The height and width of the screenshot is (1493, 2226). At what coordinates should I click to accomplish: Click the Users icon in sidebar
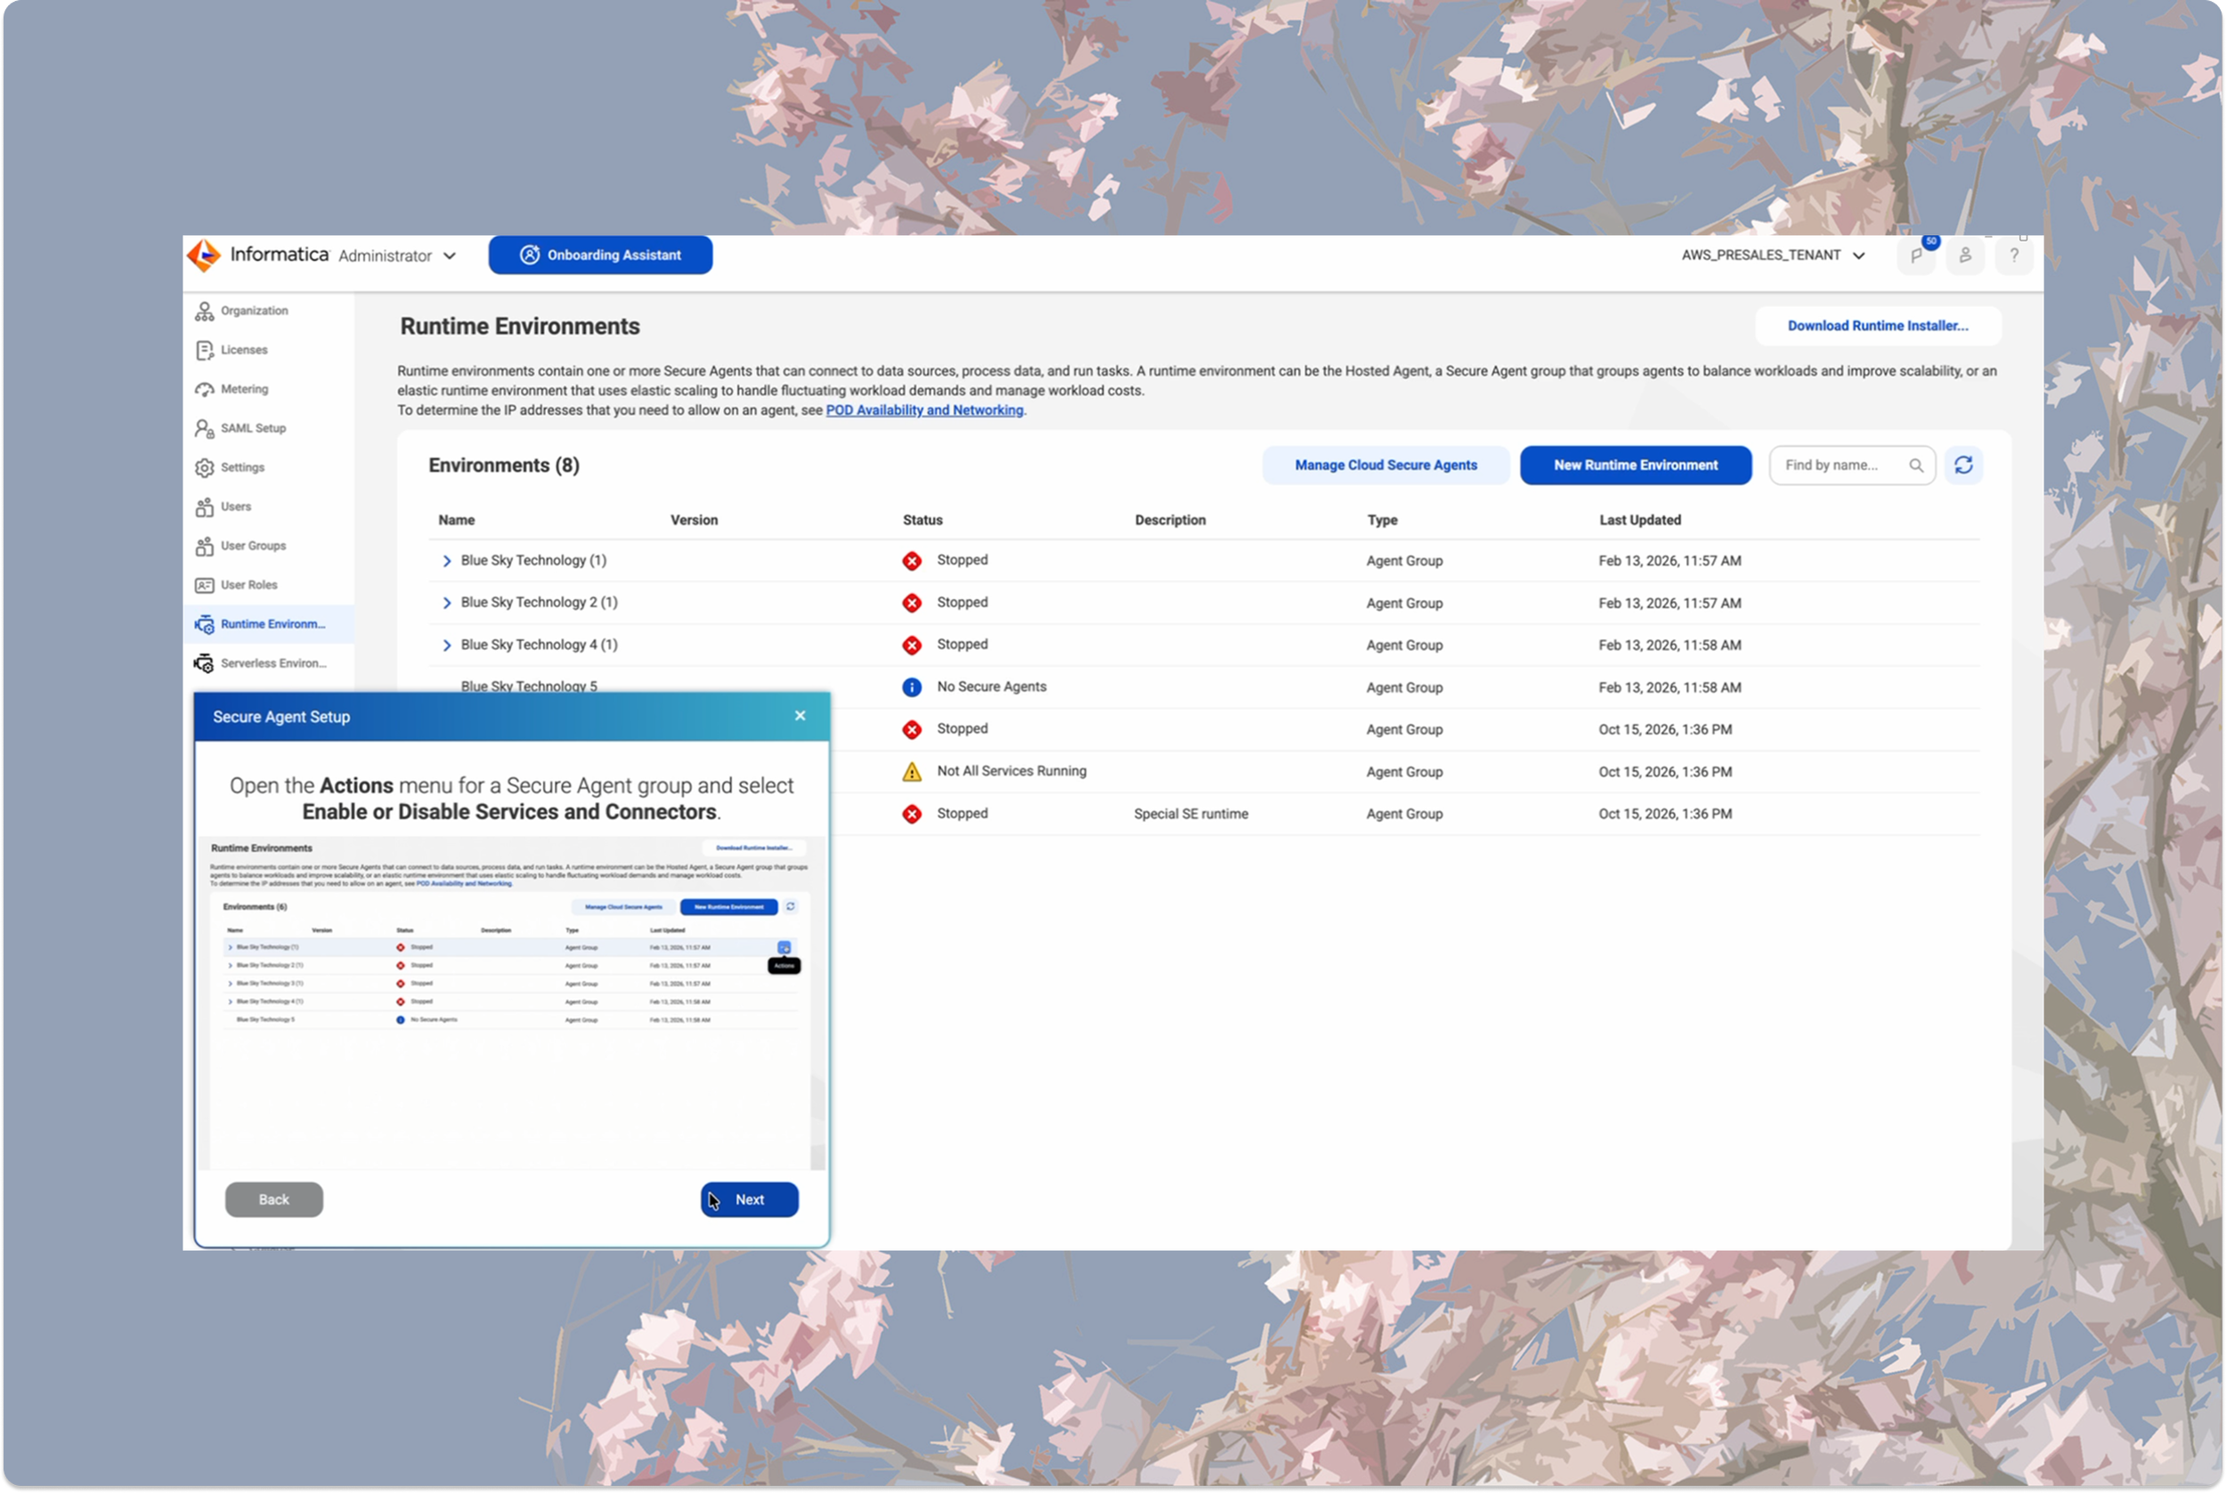point(204,507)
